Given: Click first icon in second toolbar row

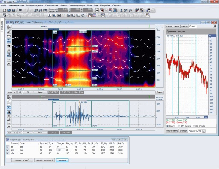Looking at the screenshot, I should tap(4, 15).
